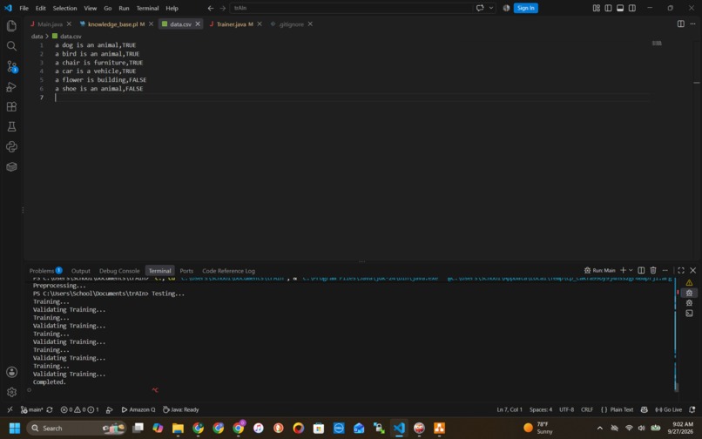Open the Accounts icon in the activity bar
702x439 pixels.
[x=11, y=372]
